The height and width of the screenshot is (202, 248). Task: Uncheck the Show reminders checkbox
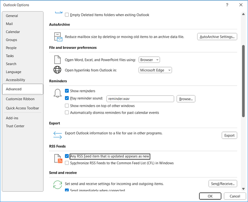(67, 91)
